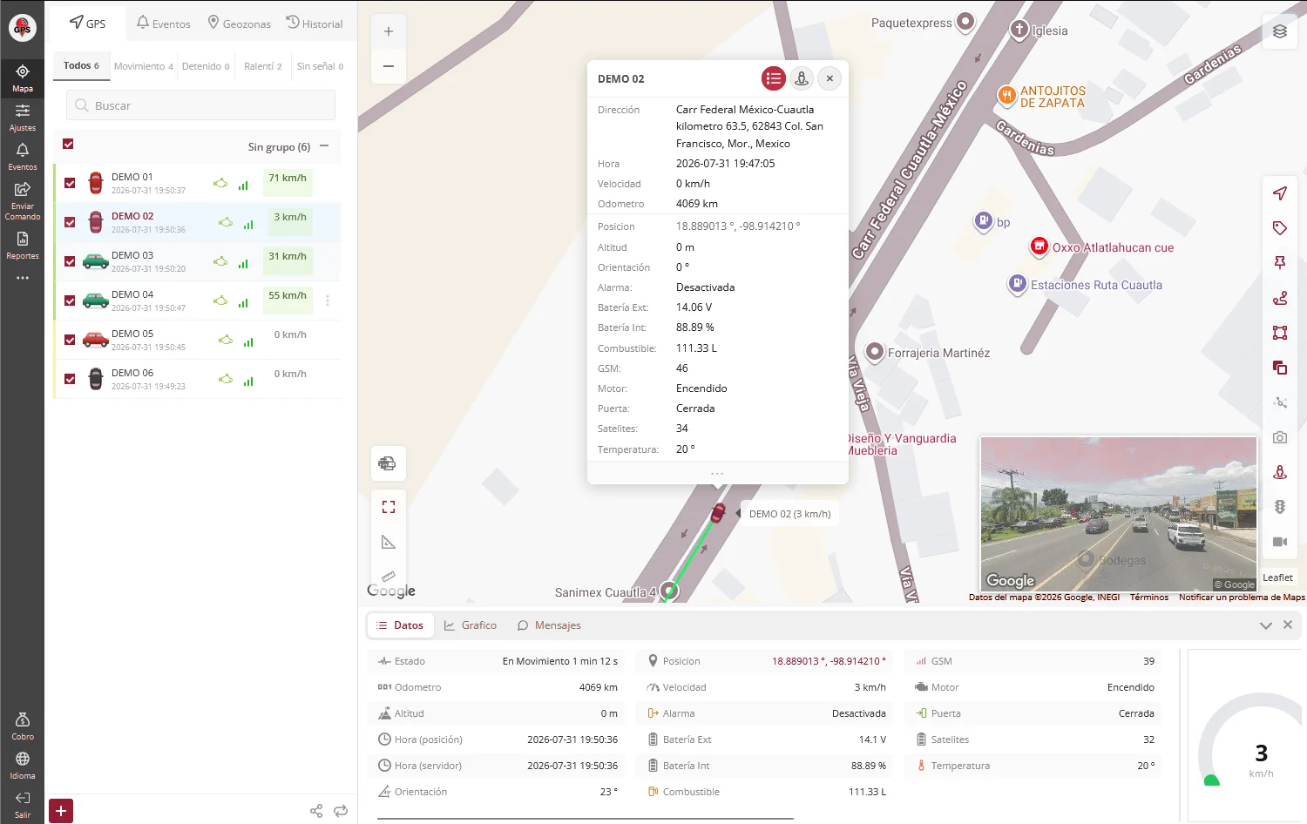
Task: Uncheck the DEMO 01 checkbox
Action: pos(70,183)
